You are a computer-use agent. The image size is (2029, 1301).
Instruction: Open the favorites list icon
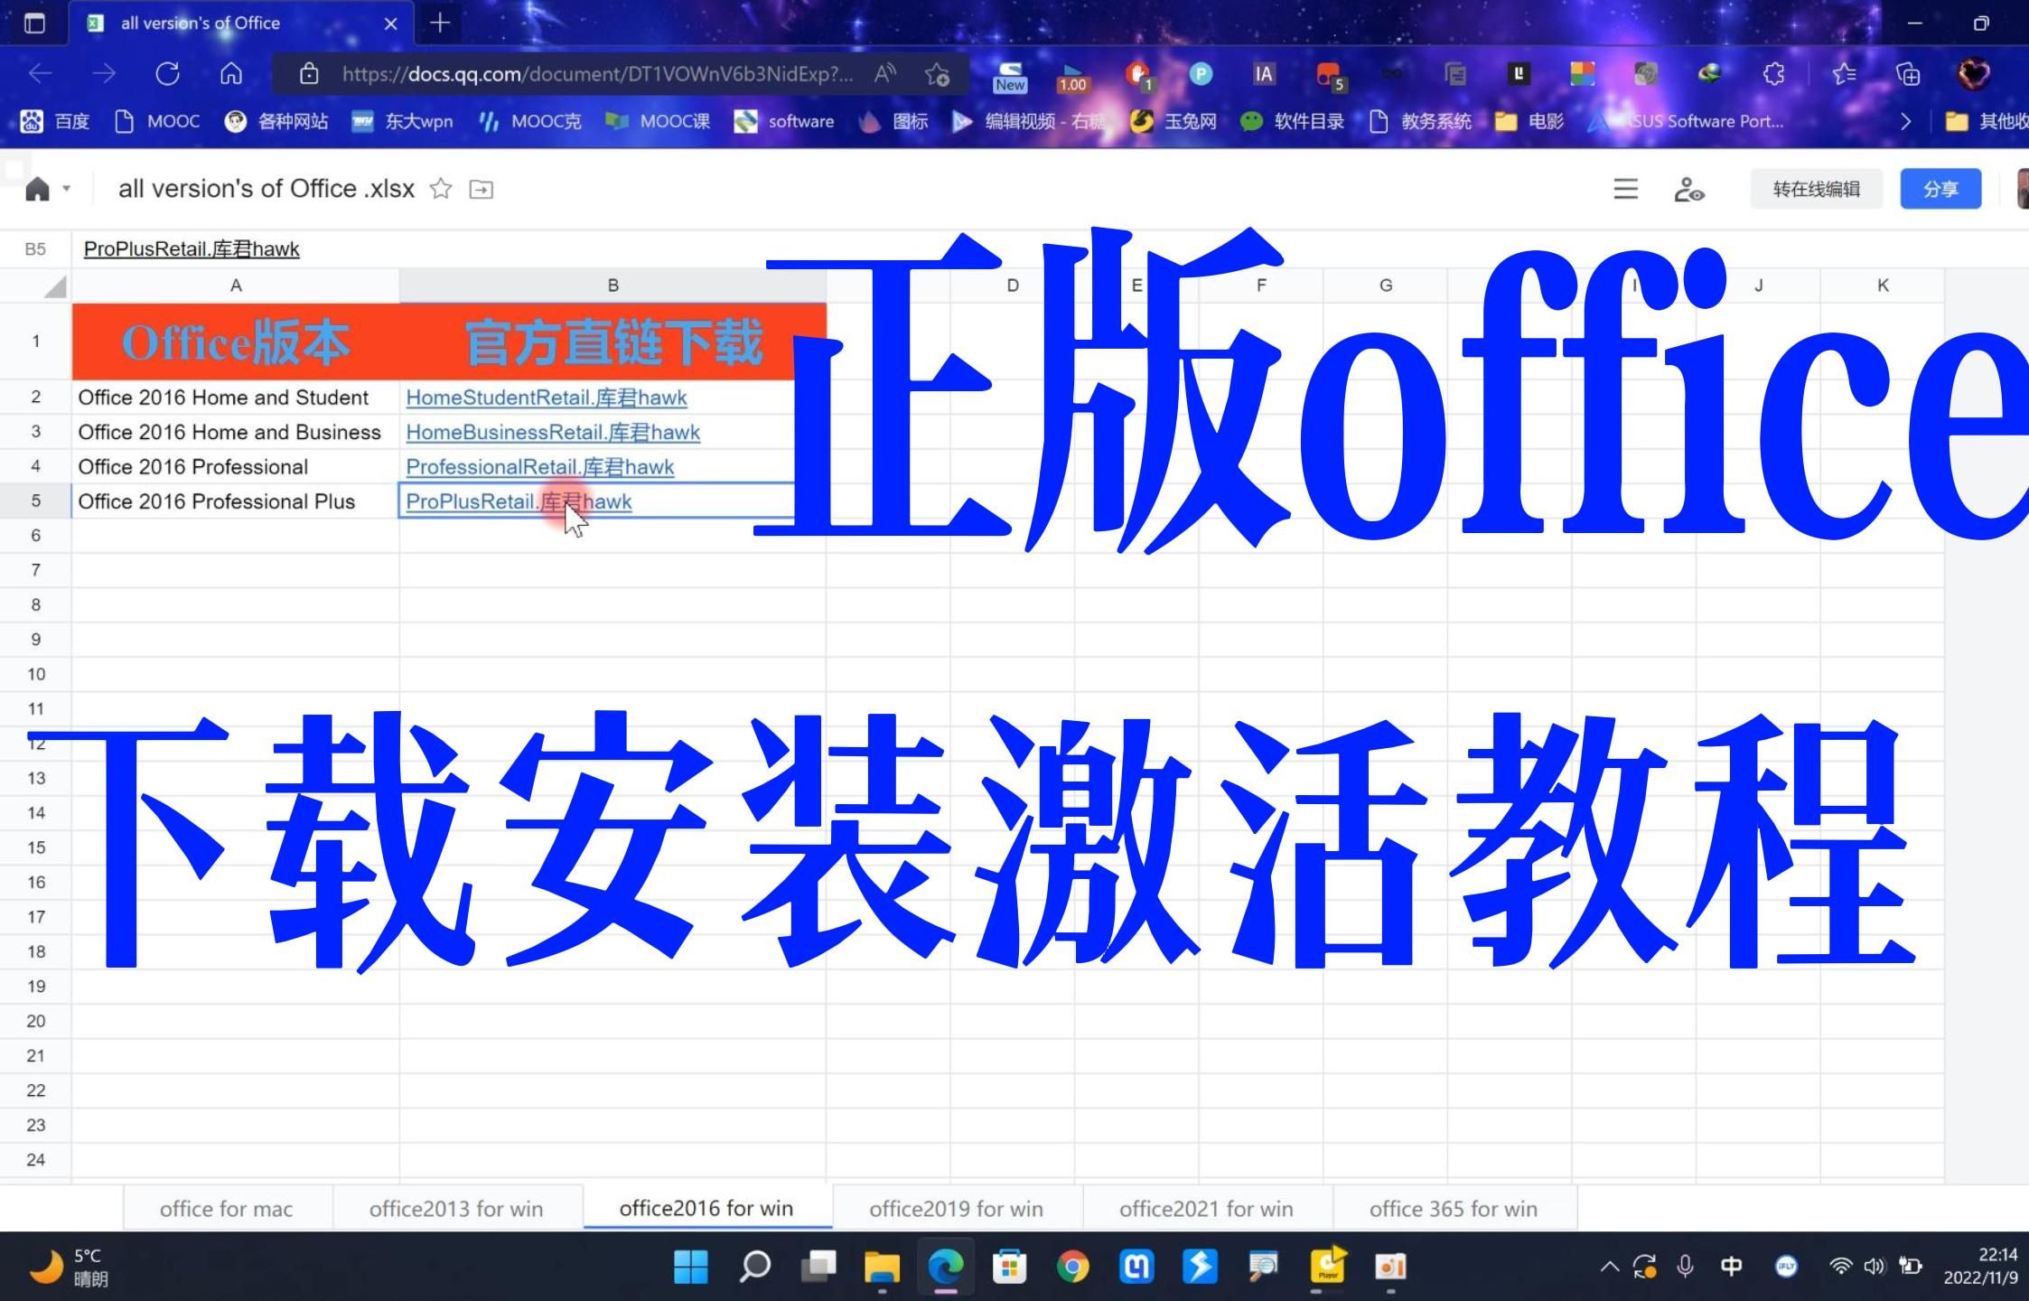click(x=1844, y=74)
